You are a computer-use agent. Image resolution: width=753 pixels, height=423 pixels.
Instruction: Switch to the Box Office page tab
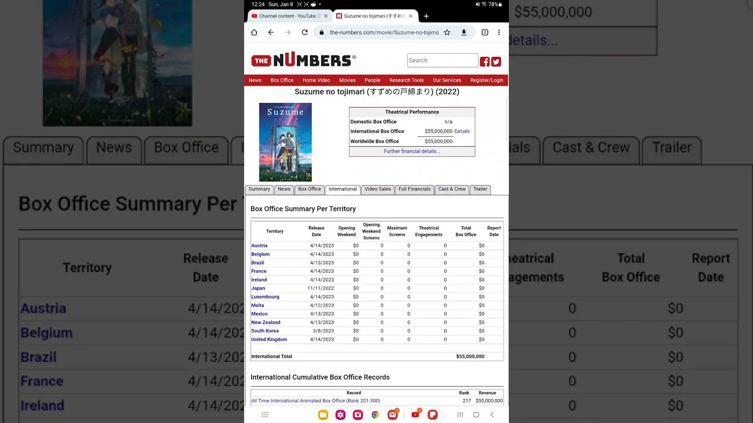309,189
